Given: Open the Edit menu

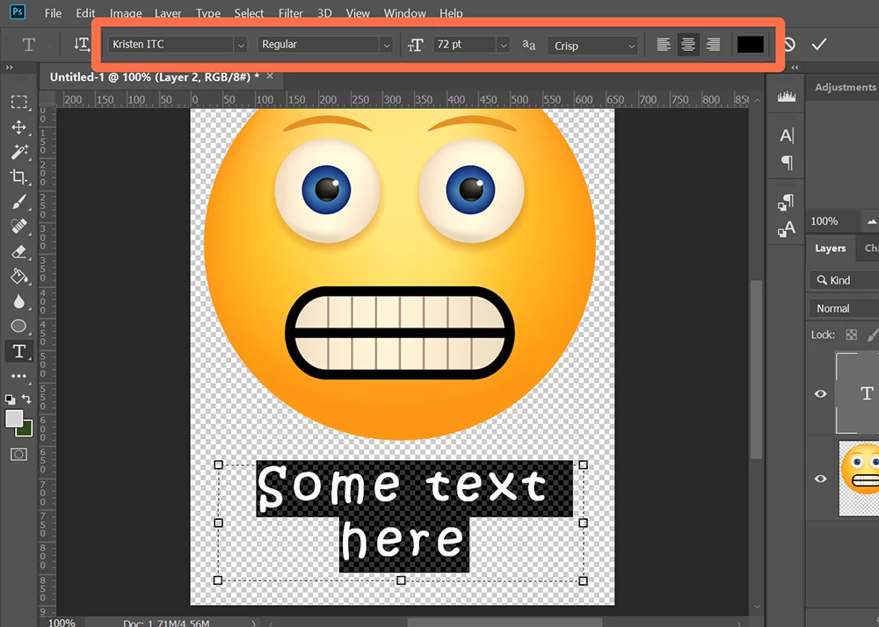Looking at the screenshot, I should [85, 13].
